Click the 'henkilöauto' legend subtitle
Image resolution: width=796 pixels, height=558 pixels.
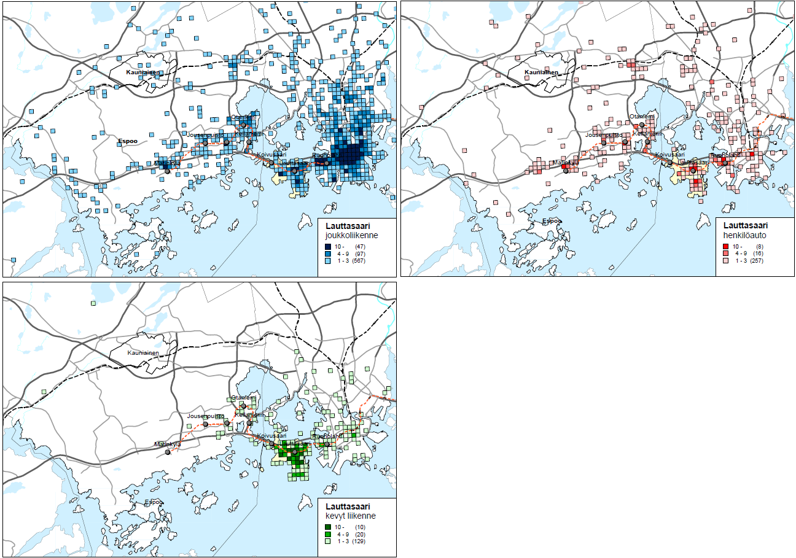[x=745, y=234]
